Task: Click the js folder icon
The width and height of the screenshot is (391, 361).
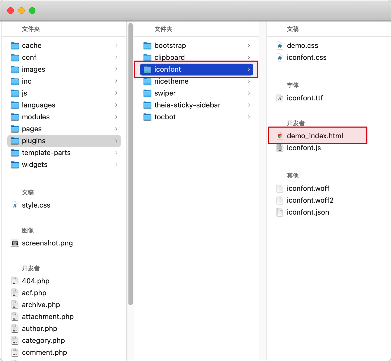Action: pos(15,93)
